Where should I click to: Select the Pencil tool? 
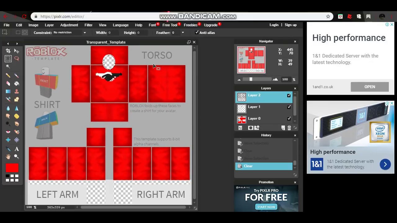8,76
